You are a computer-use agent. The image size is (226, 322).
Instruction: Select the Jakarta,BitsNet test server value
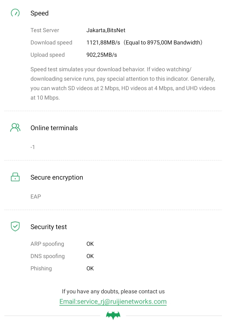pyautogui.click(x=106, y=30)
